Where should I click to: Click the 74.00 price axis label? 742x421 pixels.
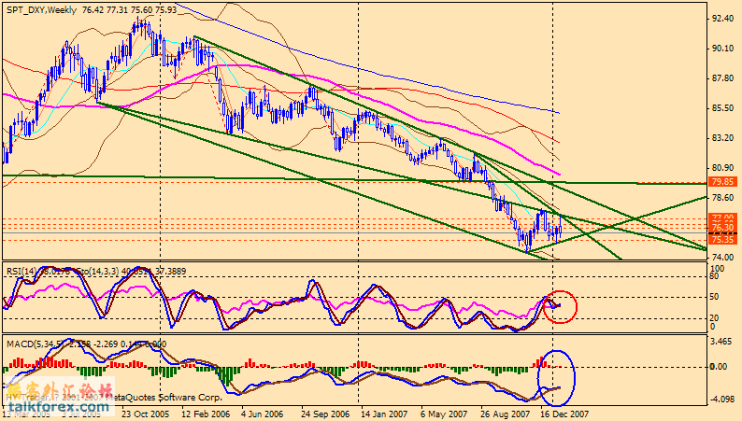(x=722, y=258)
